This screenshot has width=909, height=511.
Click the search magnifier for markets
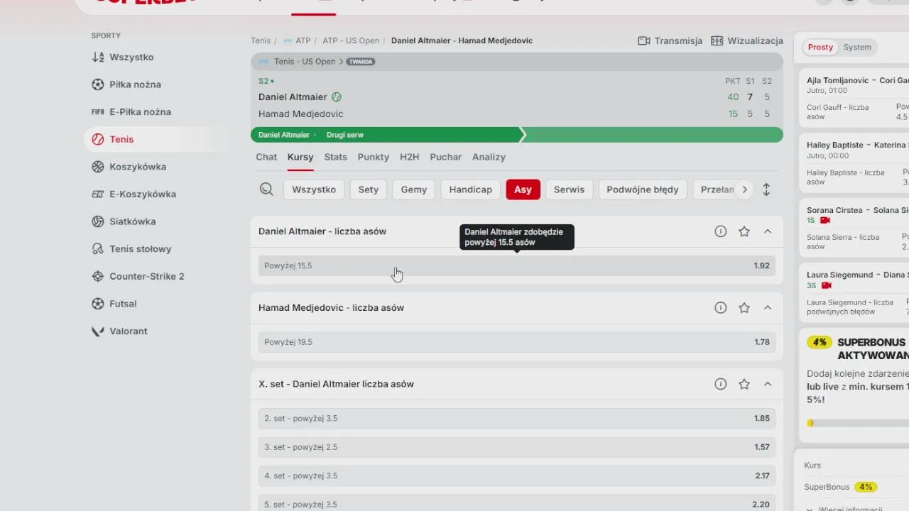click(x=266, y=189)
